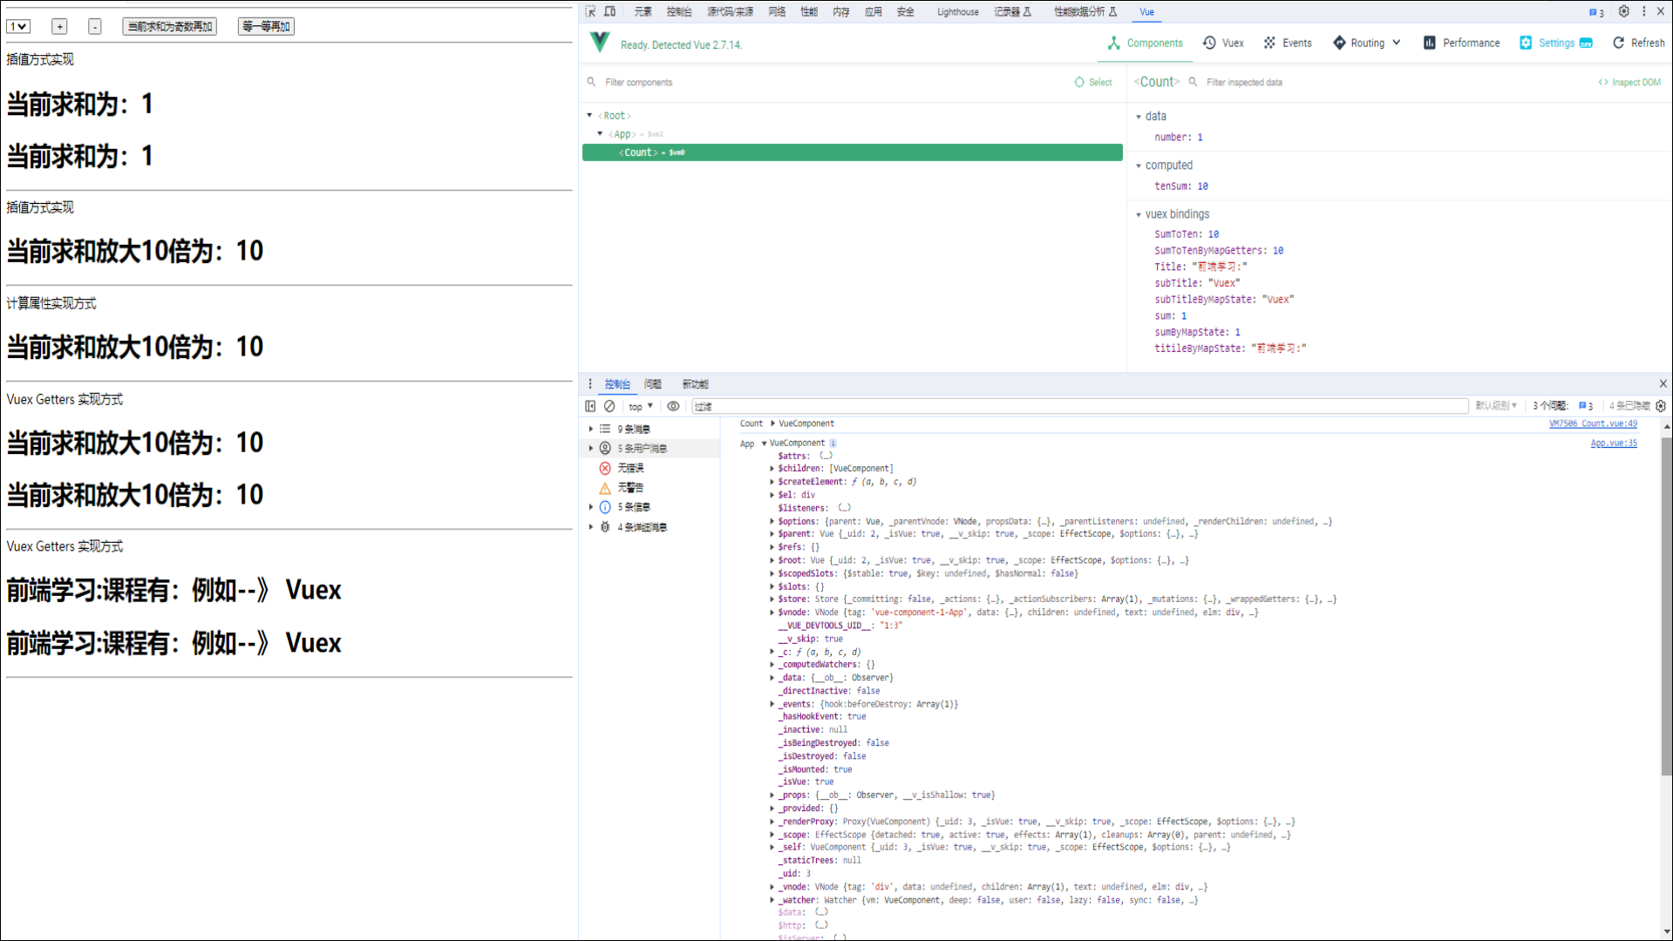Open the Vue DevTools top tab

(1146, 12)
